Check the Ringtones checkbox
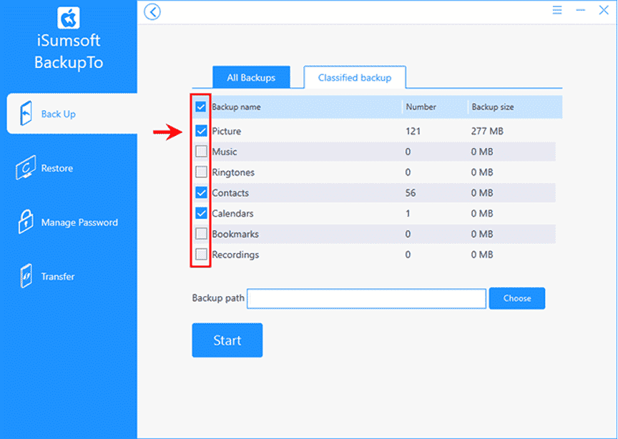Screen dimensions: 618x439 (x=201, y=172)
